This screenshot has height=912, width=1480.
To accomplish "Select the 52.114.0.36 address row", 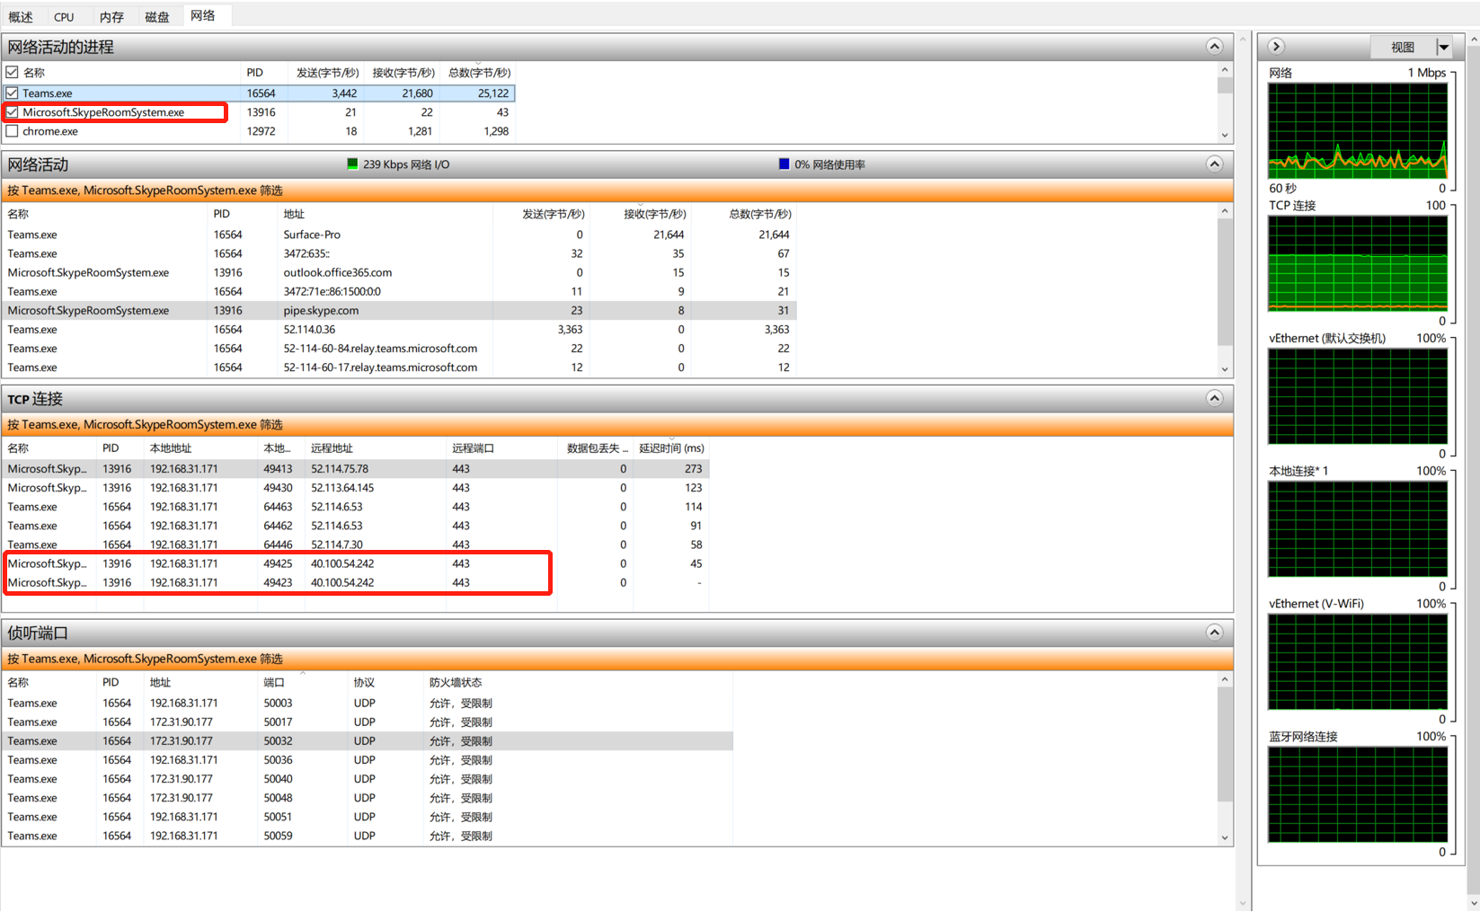I will (x=399, y=329).
